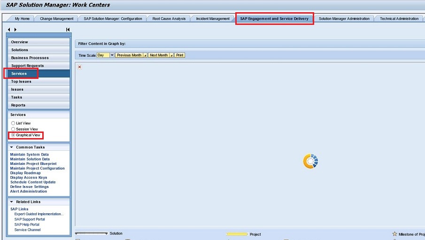The height and width of the screenshot is (240, 425).
Task: Click the SAP Links heading
Action: pyautogui.click(x=19, y=209)
